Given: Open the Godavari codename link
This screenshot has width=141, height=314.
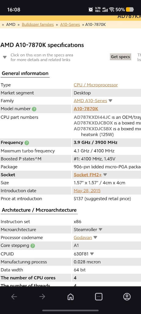Looking at the screenshot, I should pyautogui.click(x=83, y=238).
